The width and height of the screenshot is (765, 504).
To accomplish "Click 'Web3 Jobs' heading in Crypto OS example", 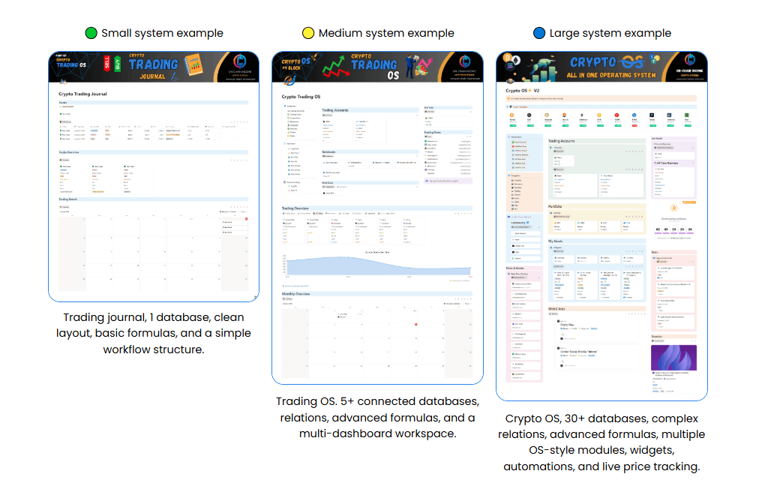I will pyautogui.click(x=556, y=309).
